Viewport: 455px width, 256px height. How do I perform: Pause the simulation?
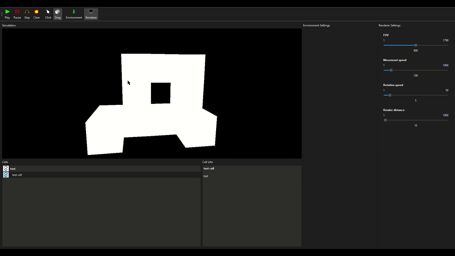(x=17, y=14)
